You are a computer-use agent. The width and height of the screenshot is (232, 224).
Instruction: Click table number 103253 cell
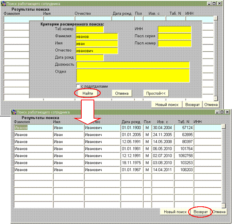(184, 162)
